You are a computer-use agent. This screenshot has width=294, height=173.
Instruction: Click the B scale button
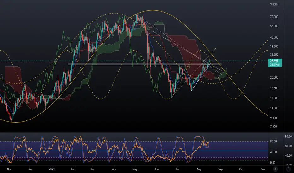tap(288, 169)
